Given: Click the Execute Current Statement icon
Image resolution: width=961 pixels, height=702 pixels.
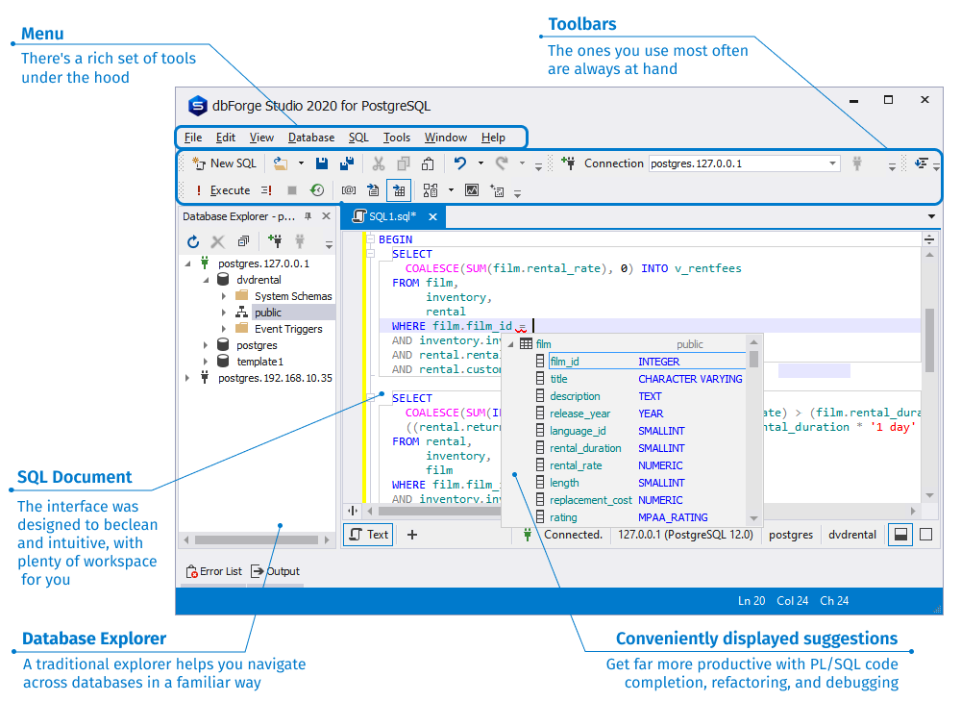Looking at the screenshot, I should (x=266, y=190).
